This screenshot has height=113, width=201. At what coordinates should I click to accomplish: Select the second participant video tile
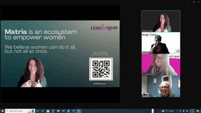click(x=161, y=43)
